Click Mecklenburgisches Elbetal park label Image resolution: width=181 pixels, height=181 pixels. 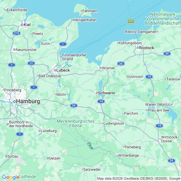point(76,123)
